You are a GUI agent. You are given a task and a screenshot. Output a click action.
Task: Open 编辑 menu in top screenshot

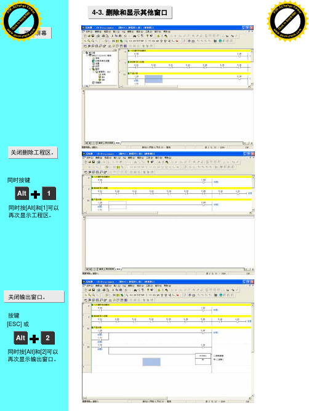click(98, 32)
